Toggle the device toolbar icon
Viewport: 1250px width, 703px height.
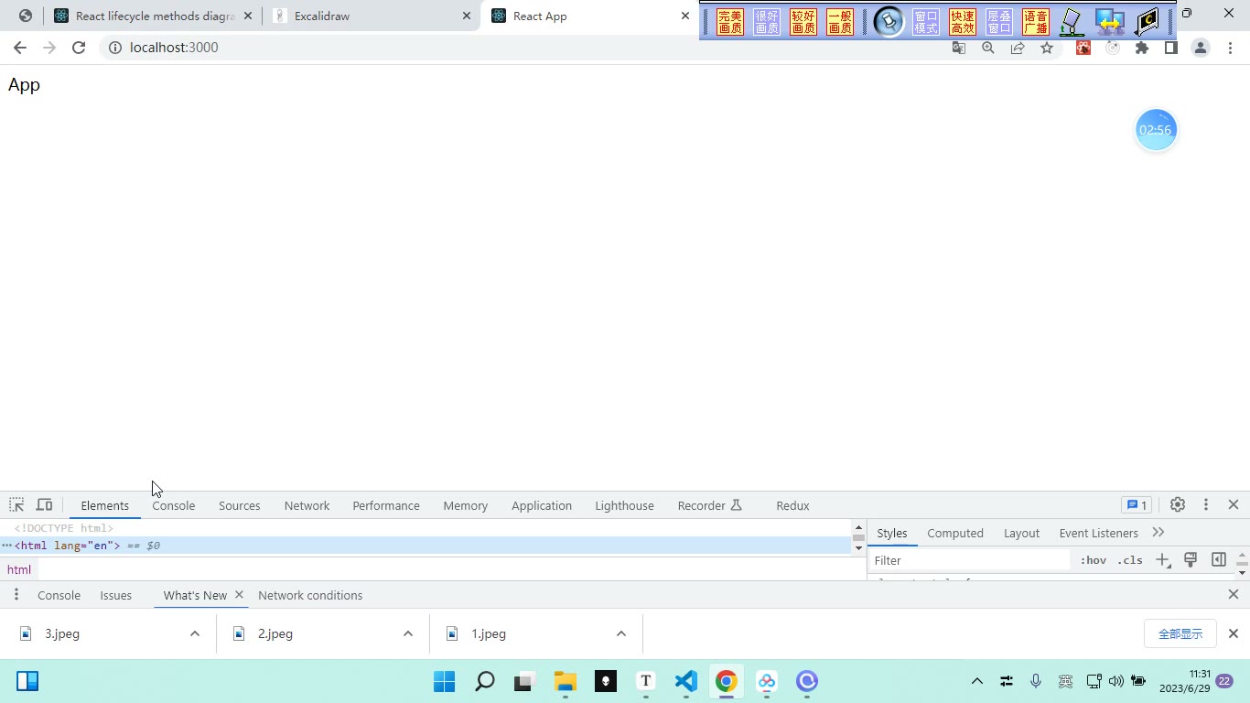coord(44,505)
